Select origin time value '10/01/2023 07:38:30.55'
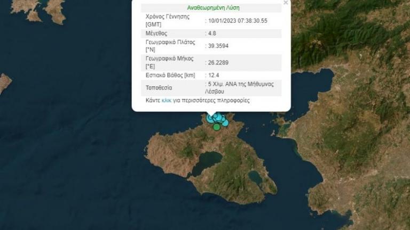 point(238,21)
